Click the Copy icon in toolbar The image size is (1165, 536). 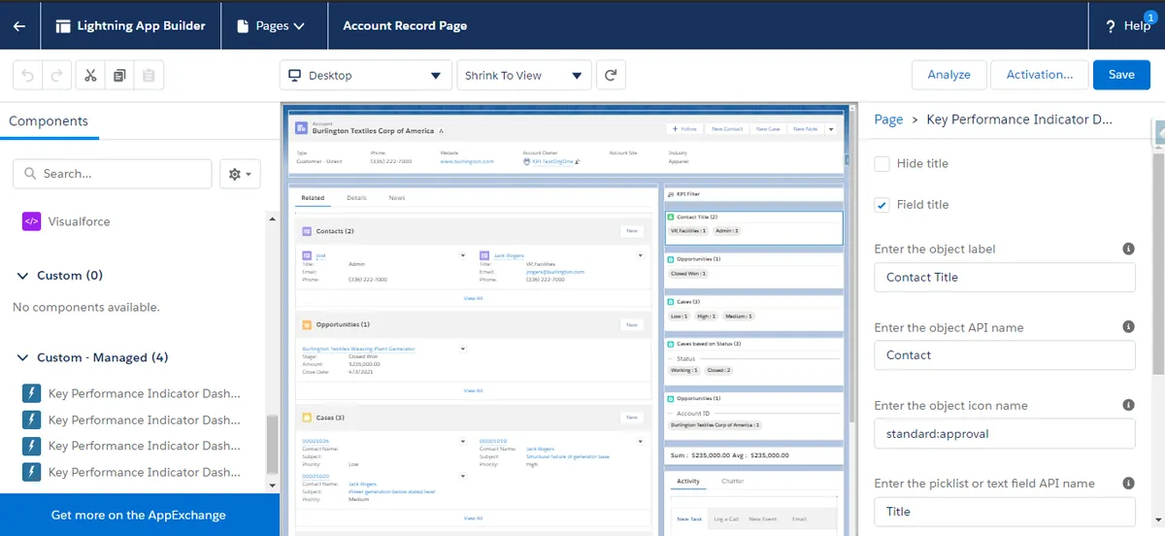[119, 75]
